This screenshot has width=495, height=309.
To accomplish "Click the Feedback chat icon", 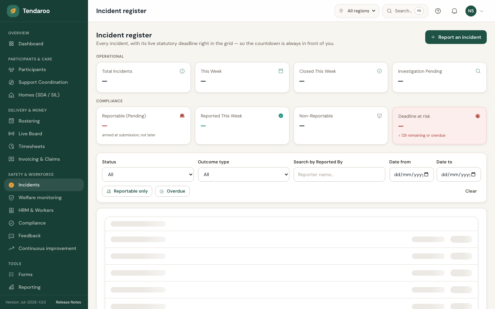I will (x=11, y=236).
